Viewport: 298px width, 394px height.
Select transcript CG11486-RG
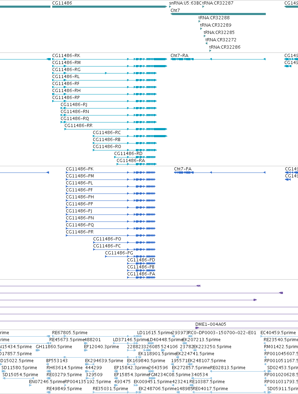(67, 70)
